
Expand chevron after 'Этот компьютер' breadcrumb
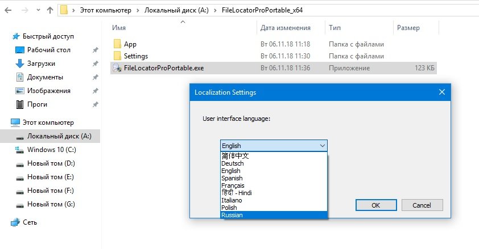[x=138, y=10]
